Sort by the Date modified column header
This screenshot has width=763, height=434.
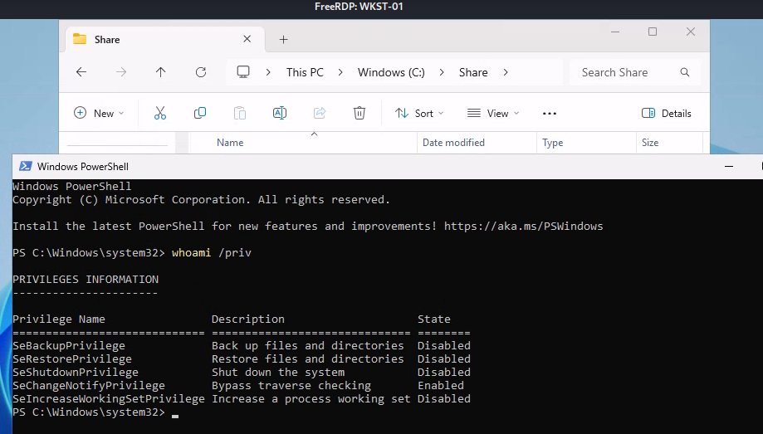point(453,143)
